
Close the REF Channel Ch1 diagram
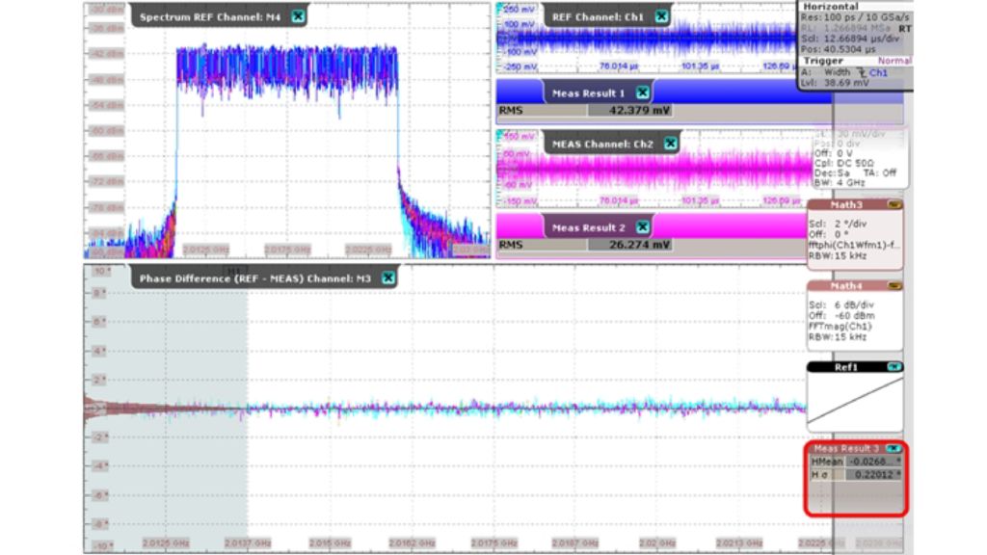(661, 16)
